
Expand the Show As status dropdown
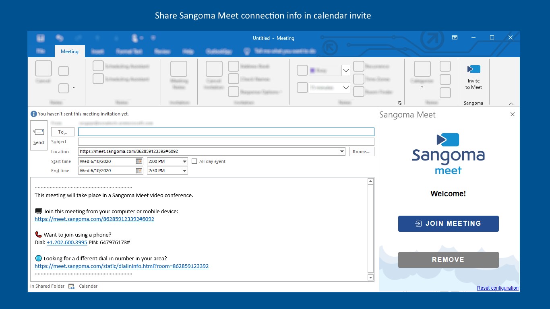[345, 70]
